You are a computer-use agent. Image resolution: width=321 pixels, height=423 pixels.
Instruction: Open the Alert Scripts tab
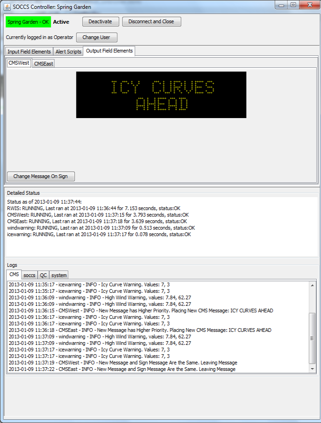[68, 52]
